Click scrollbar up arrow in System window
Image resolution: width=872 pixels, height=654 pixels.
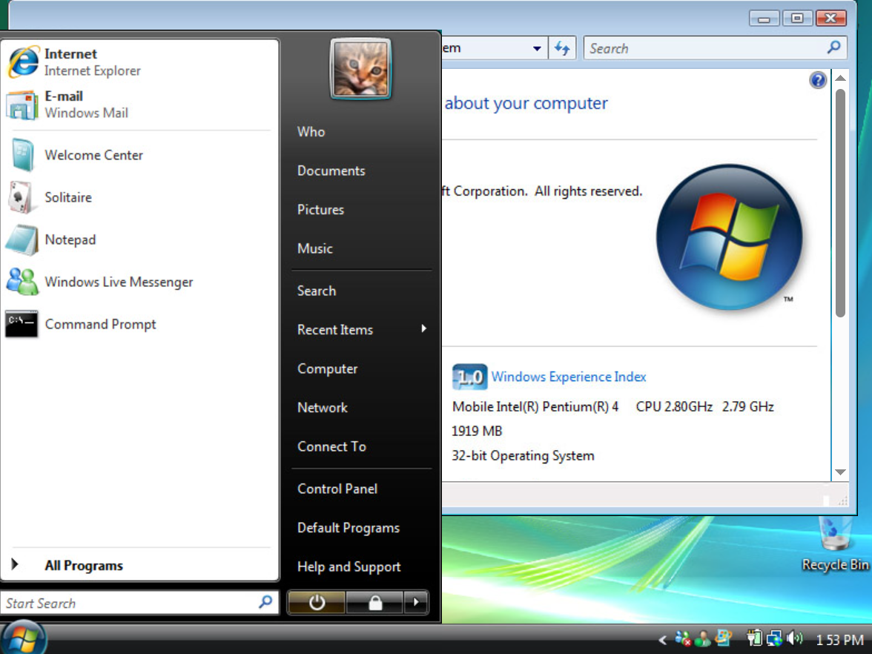840,79
